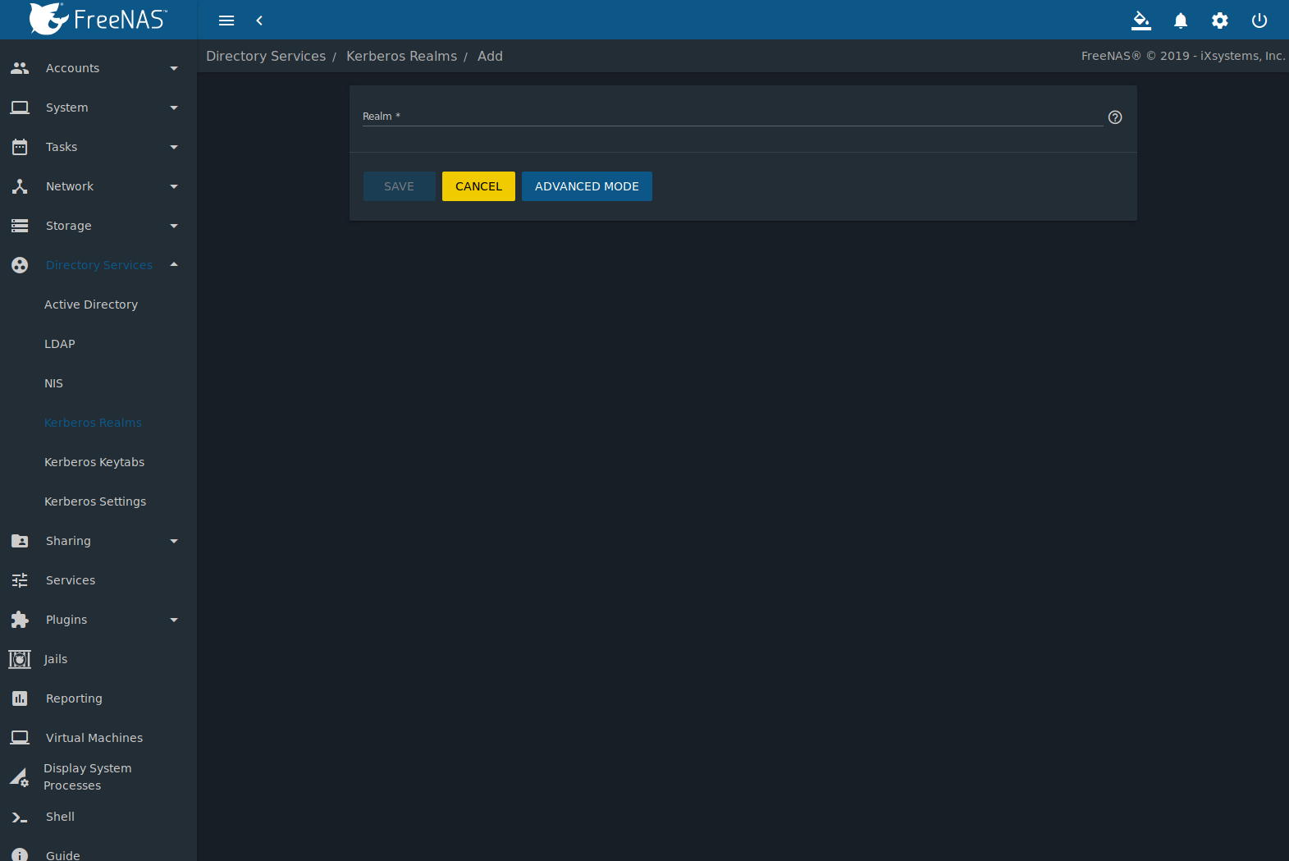The width and height of the screenshot is (1289, 861).
Task: Click the Add breadcrumb
Action: pos(490,56)
